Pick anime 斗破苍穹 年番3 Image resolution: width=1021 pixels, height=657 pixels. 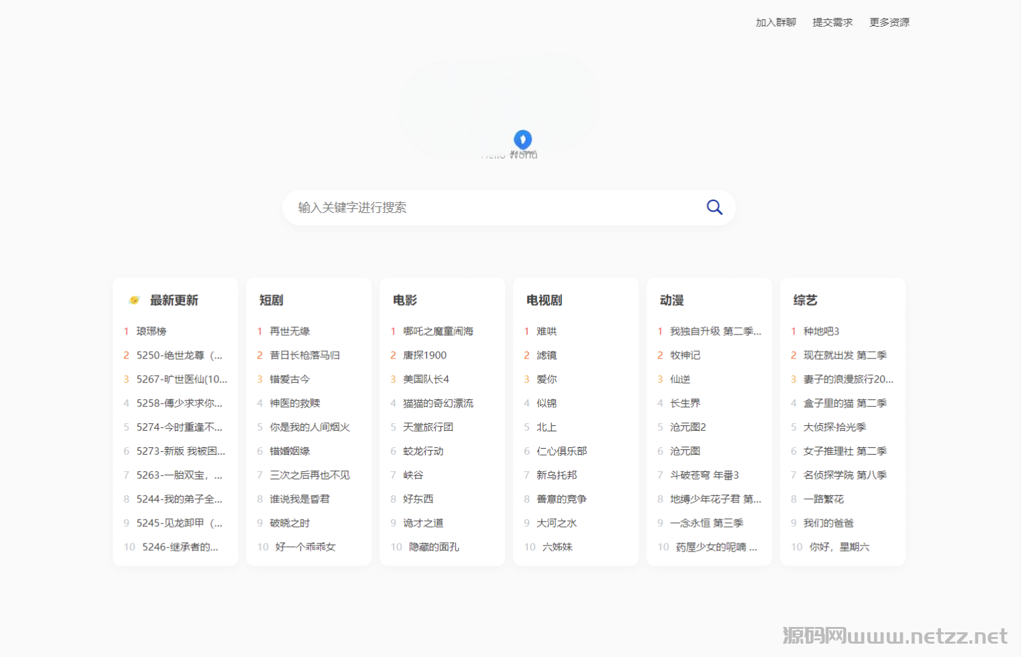[x=704, y=475]
